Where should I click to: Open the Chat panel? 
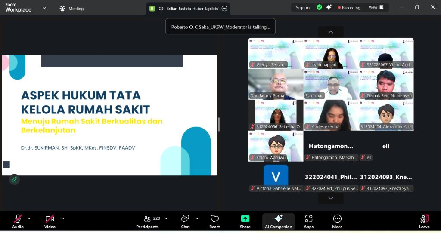click(185, 222)
